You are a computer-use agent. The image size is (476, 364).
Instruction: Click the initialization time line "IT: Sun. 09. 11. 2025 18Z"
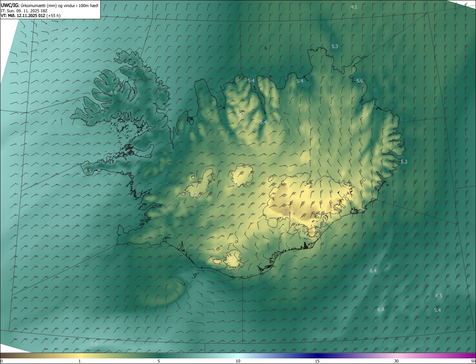(x=24, y=11)
